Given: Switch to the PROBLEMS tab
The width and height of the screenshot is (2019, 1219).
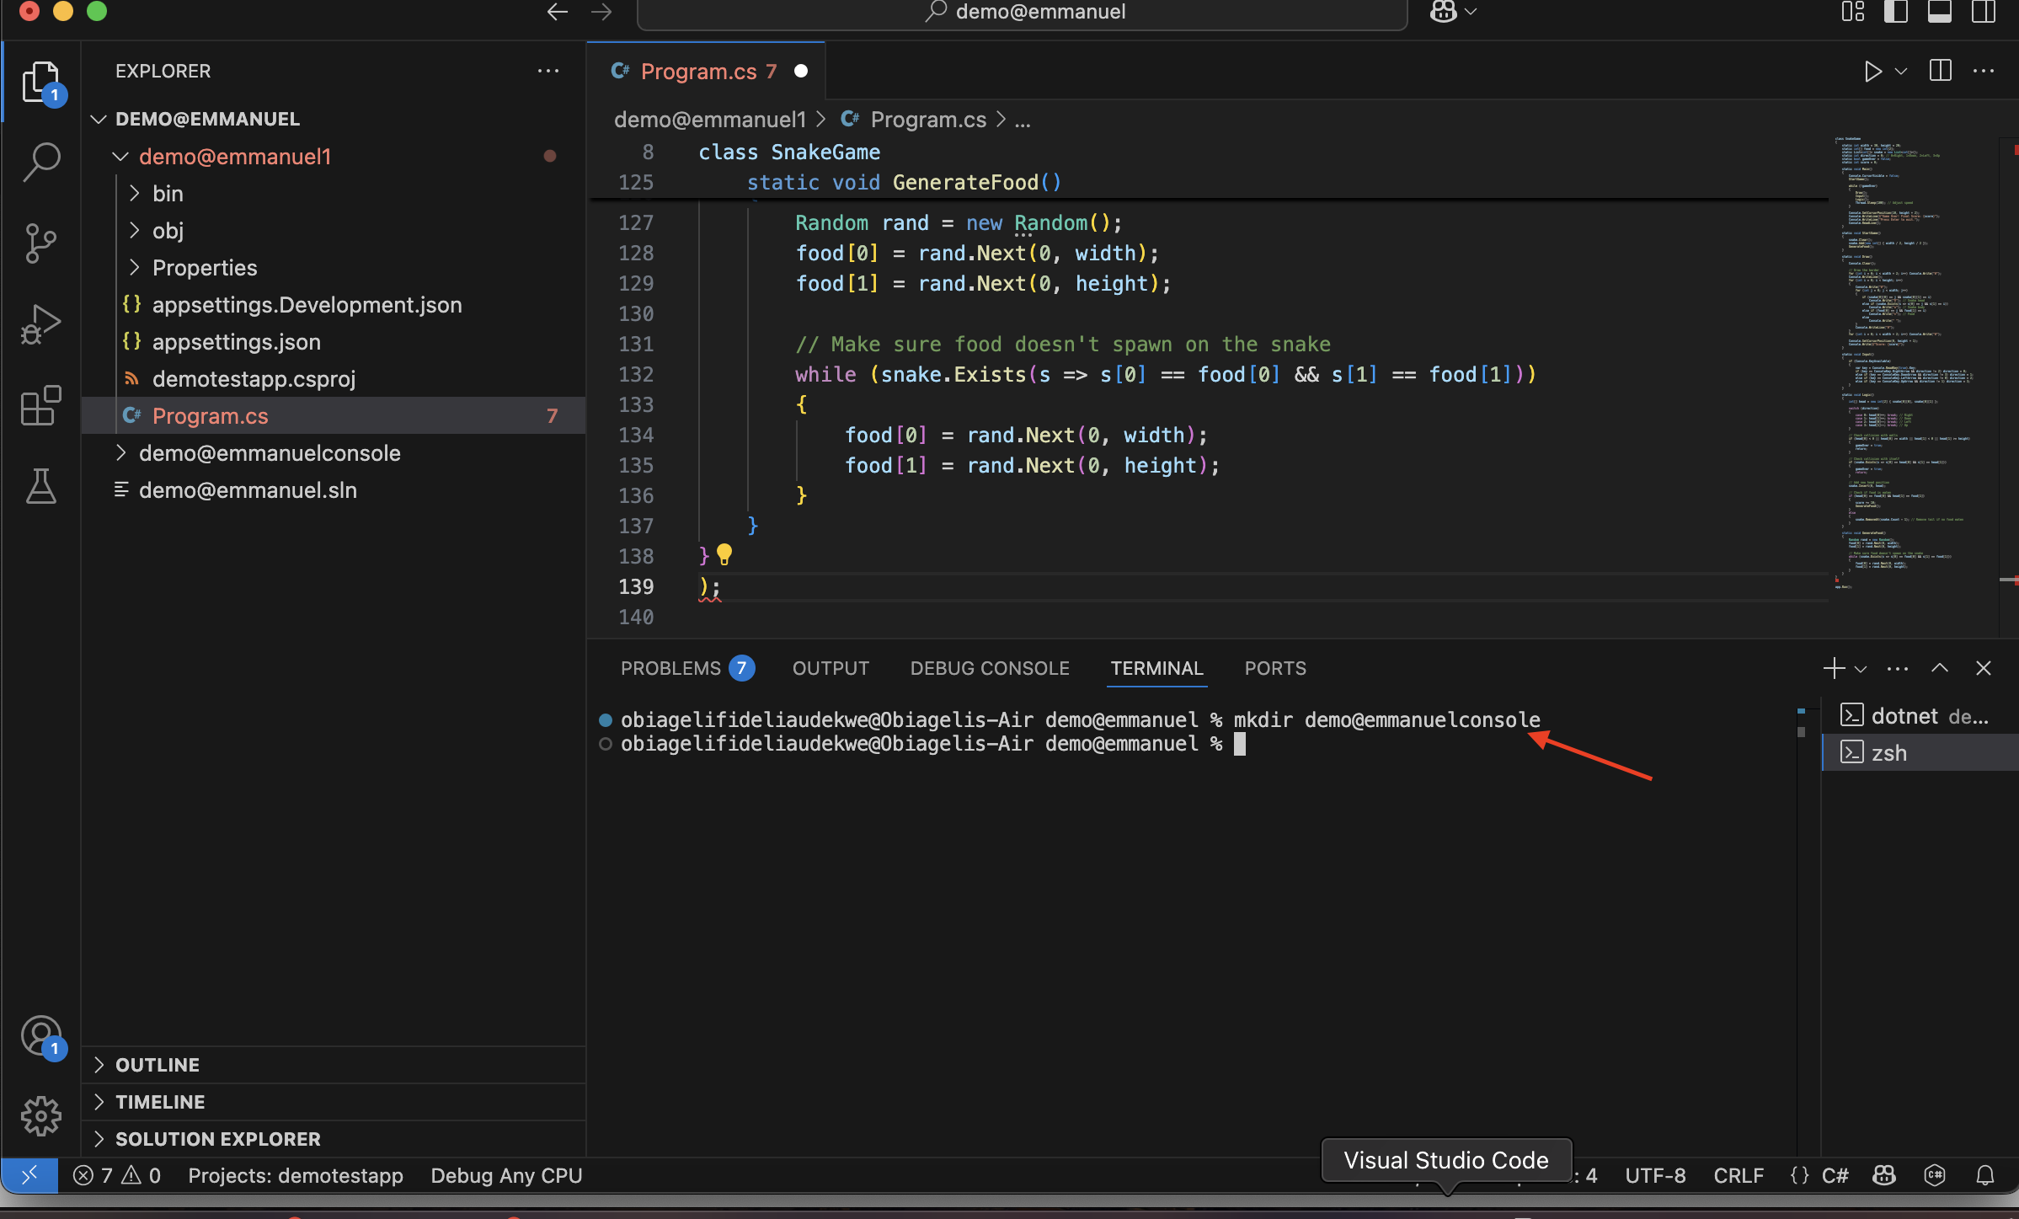Looking at the screenshot, I should [x=687, y=668].
